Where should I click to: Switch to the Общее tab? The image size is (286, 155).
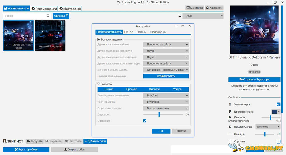(129, 32)
